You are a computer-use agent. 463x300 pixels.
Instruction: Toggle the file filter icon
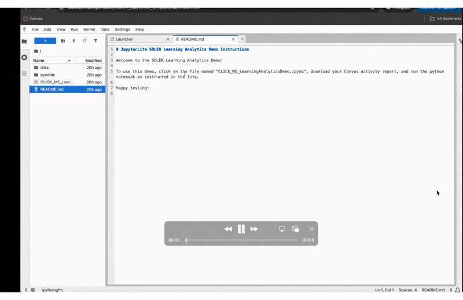point(95,41)
